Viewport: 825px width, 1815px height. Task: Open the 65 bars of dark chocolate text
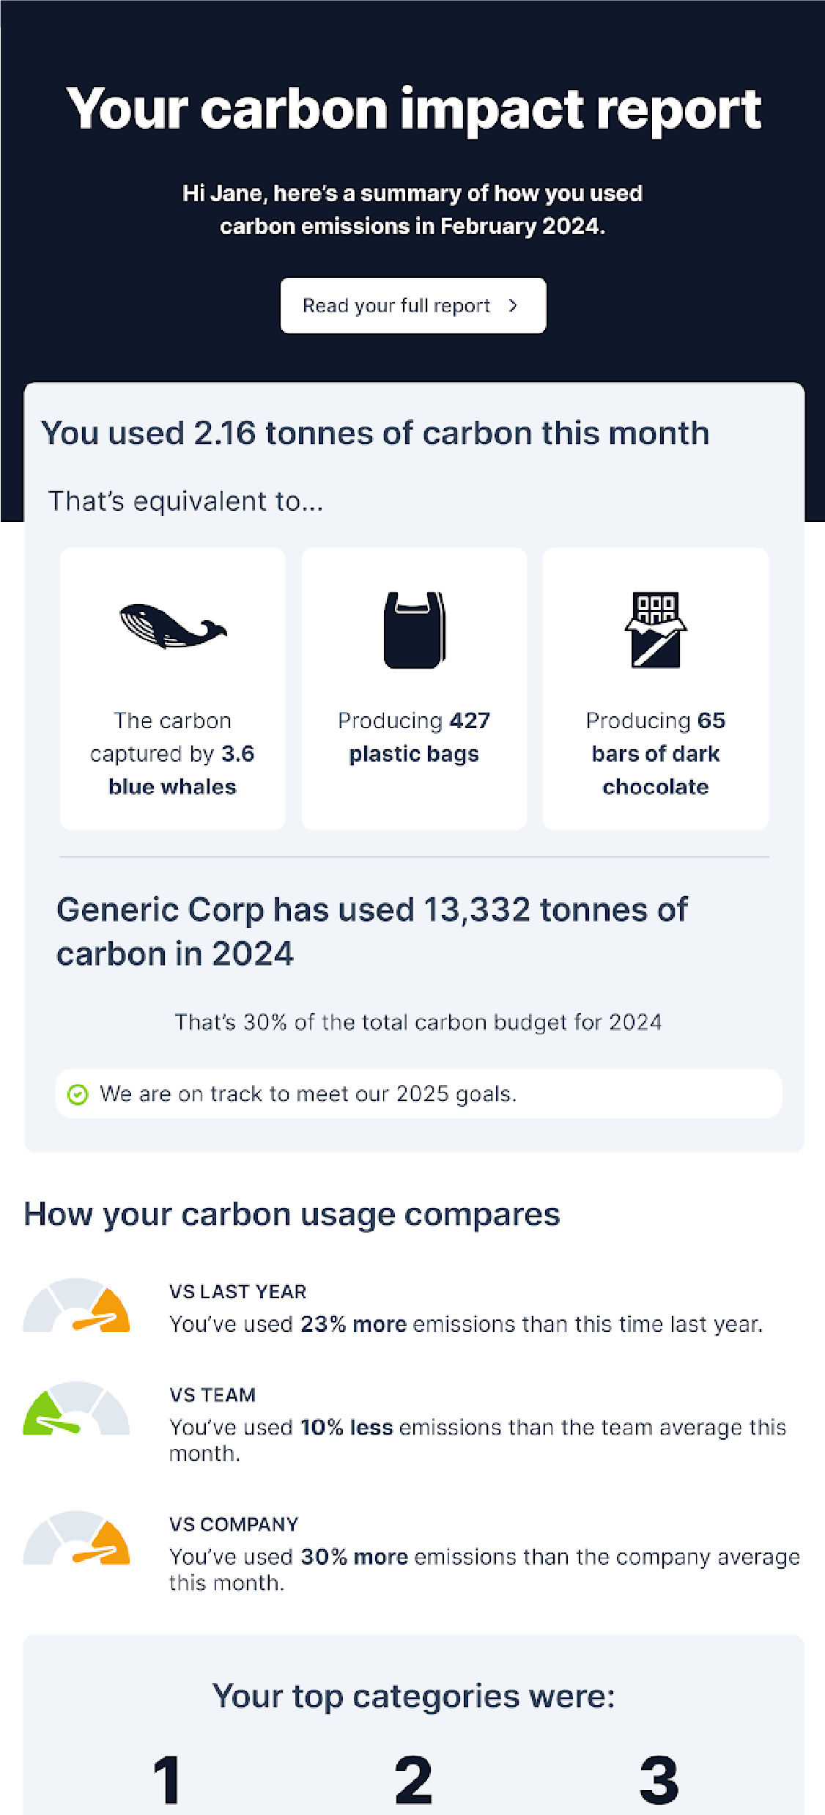[656, 754]
